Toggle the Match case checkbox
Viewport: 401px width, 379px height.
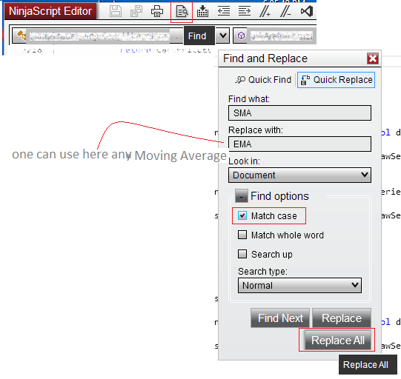click(242, 215)
